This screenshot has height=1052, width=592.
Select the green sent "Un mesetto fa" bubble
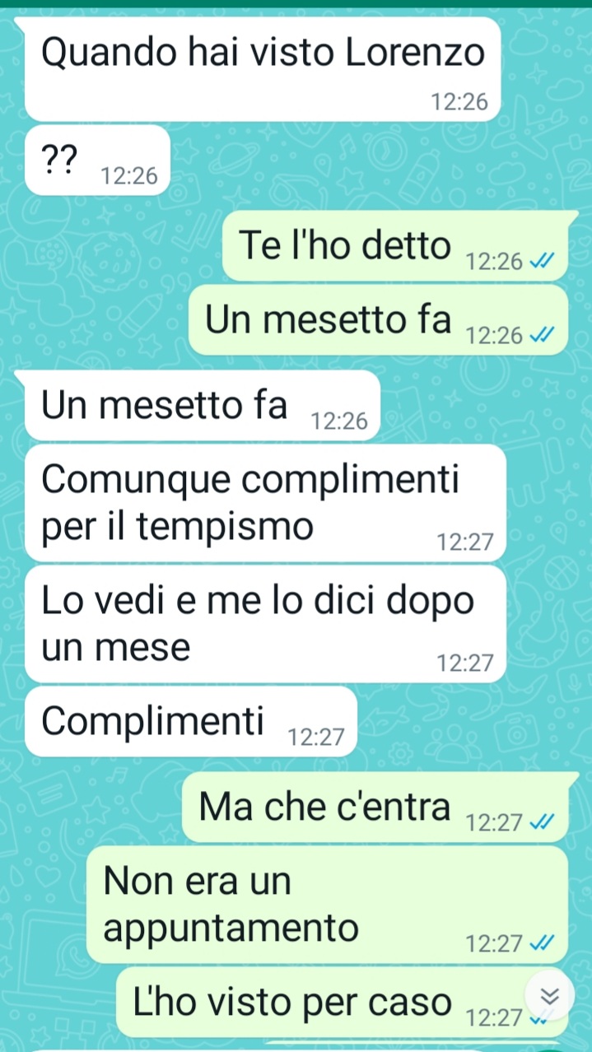[379, 320]
